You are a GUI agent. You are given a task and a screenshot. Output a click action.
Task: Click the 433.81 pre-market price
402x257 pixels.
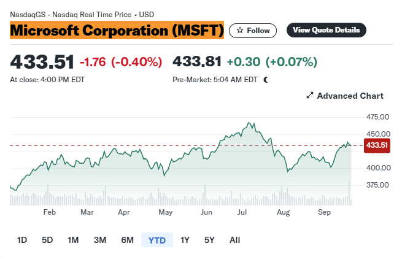[x=197, y=61]
